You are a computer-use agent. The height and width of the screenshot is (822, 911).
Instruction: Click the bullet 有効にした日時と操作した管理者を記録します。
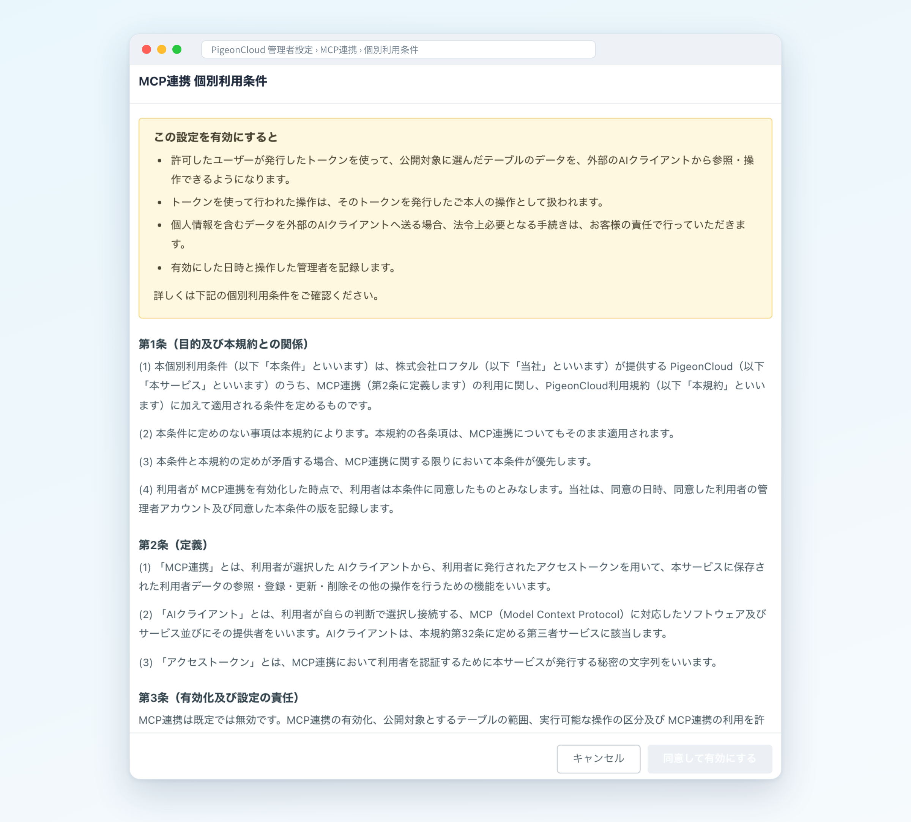(283, 268)
